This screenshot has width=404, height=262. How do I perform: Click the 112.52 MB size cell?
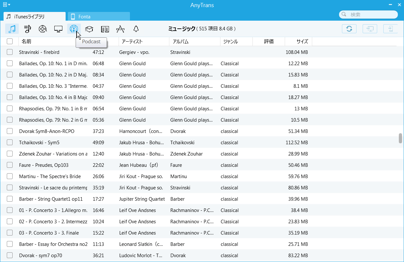[297, 142]
